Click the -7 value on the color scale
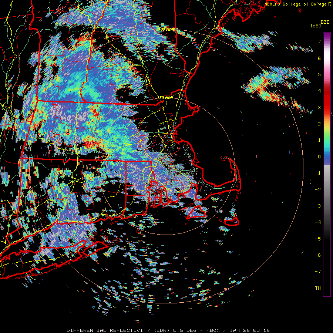 (318, 272)
